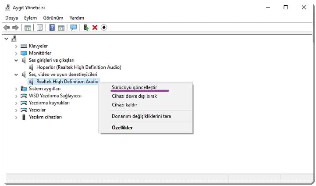Click the Forward arrow toolbar icon

[x=15, y=28]
